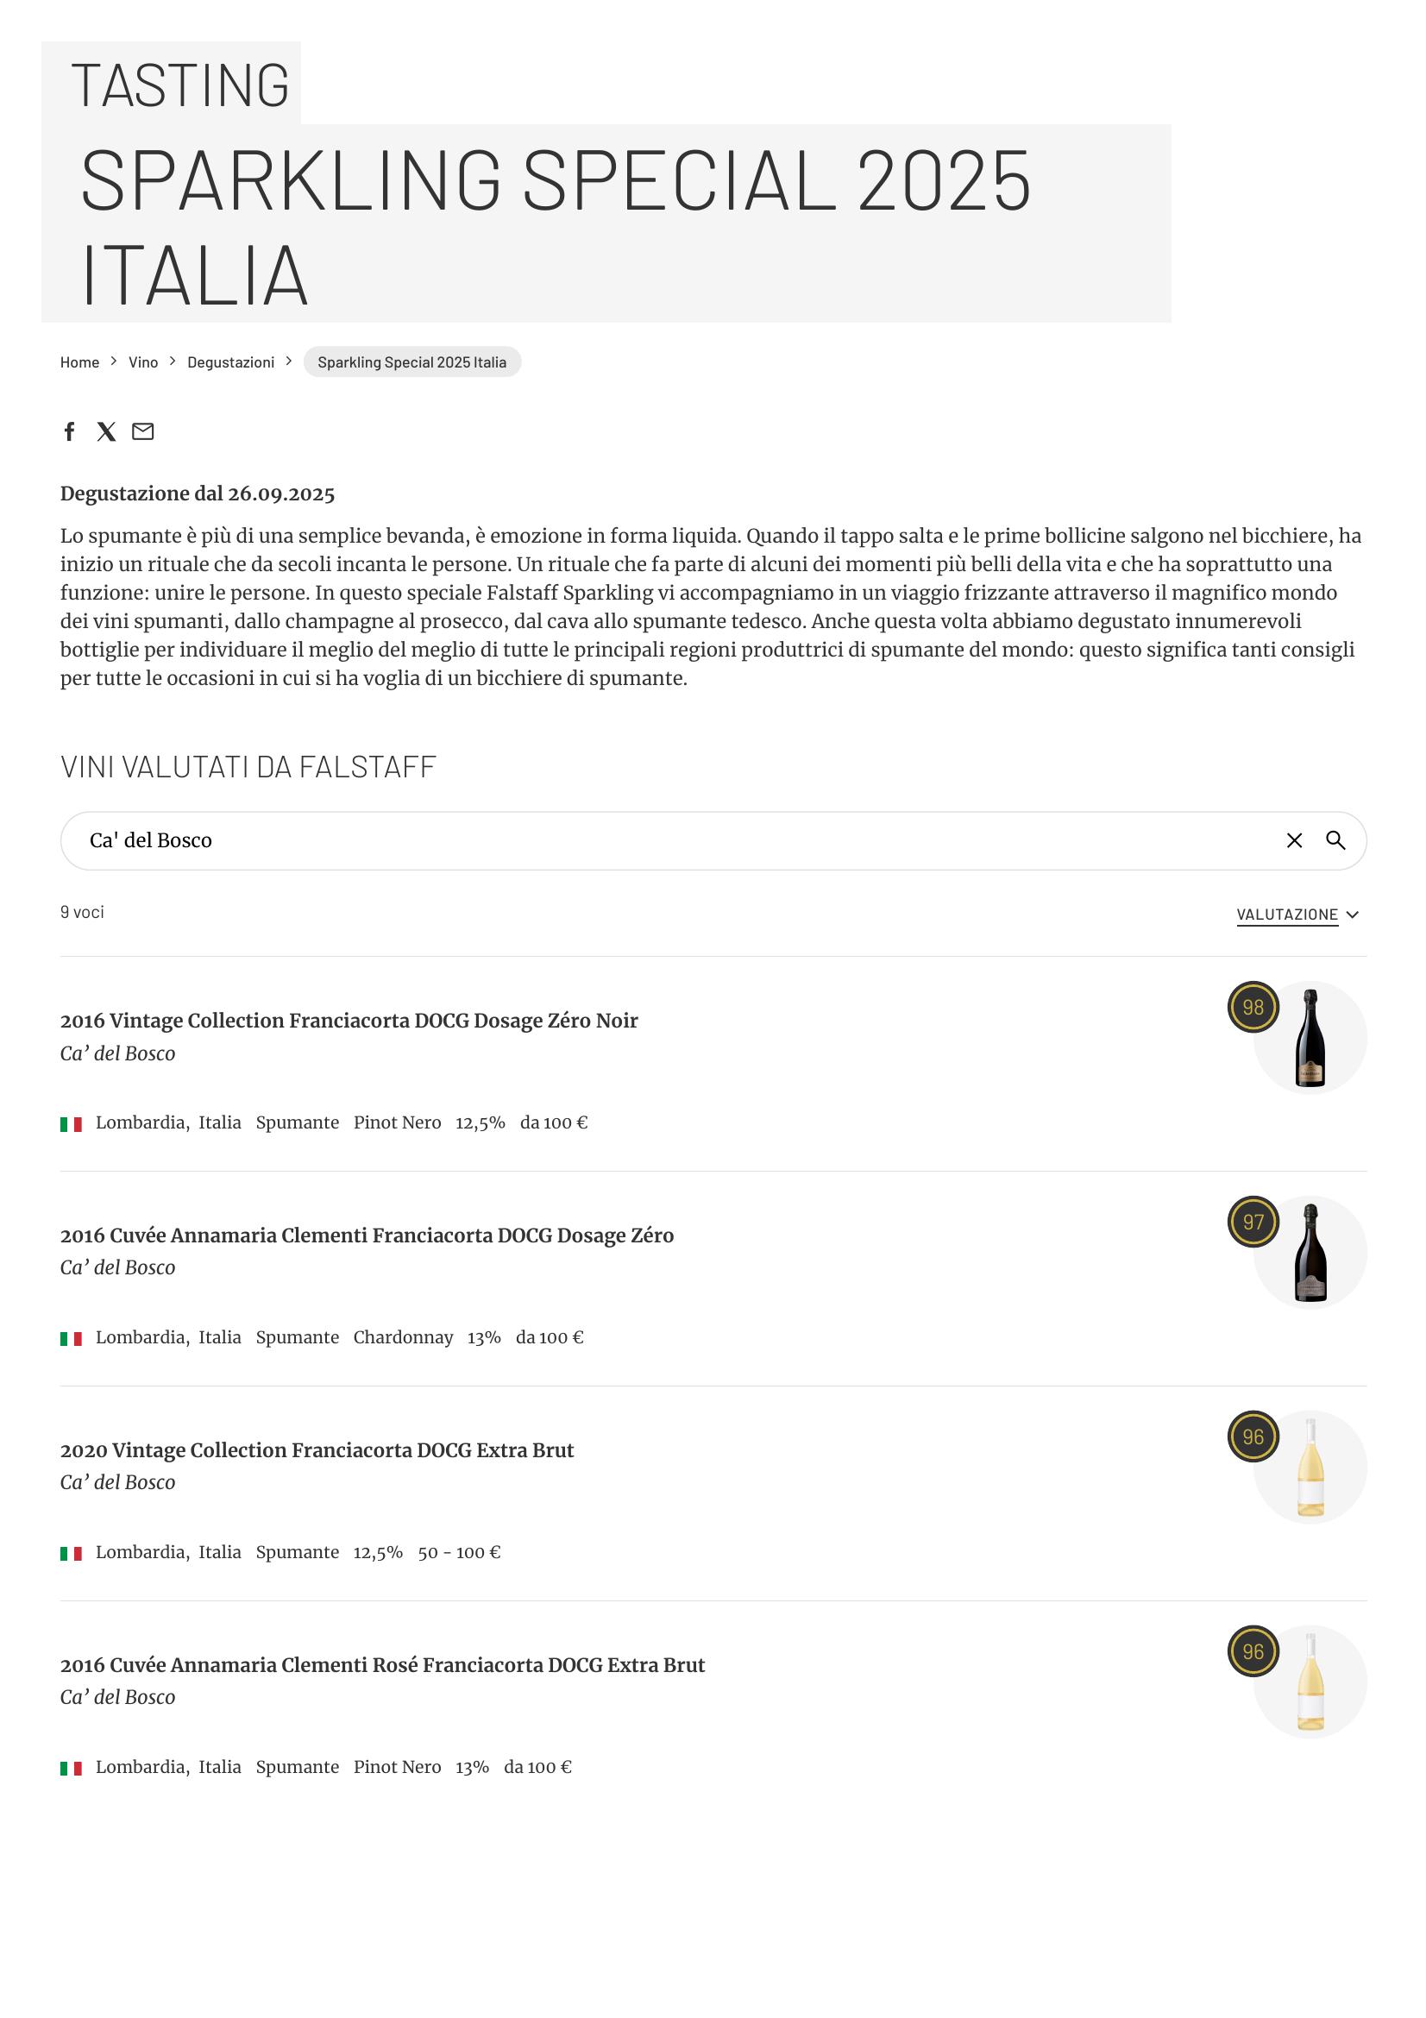Share the page on Facebook
The width and height of the screenshot is (1426, 2018).
[x=69, y=431]
